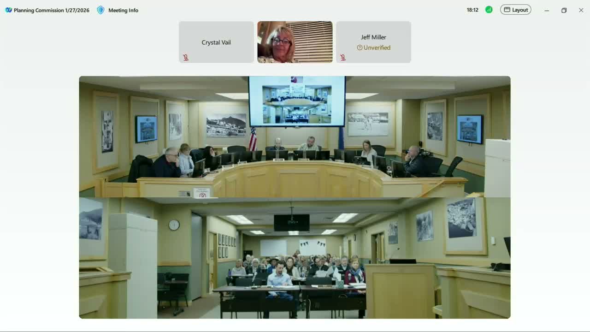The height and width of the screenshot is (332, 590).
Task: Click the Webex app logo icon
Action: click(8, 10)
